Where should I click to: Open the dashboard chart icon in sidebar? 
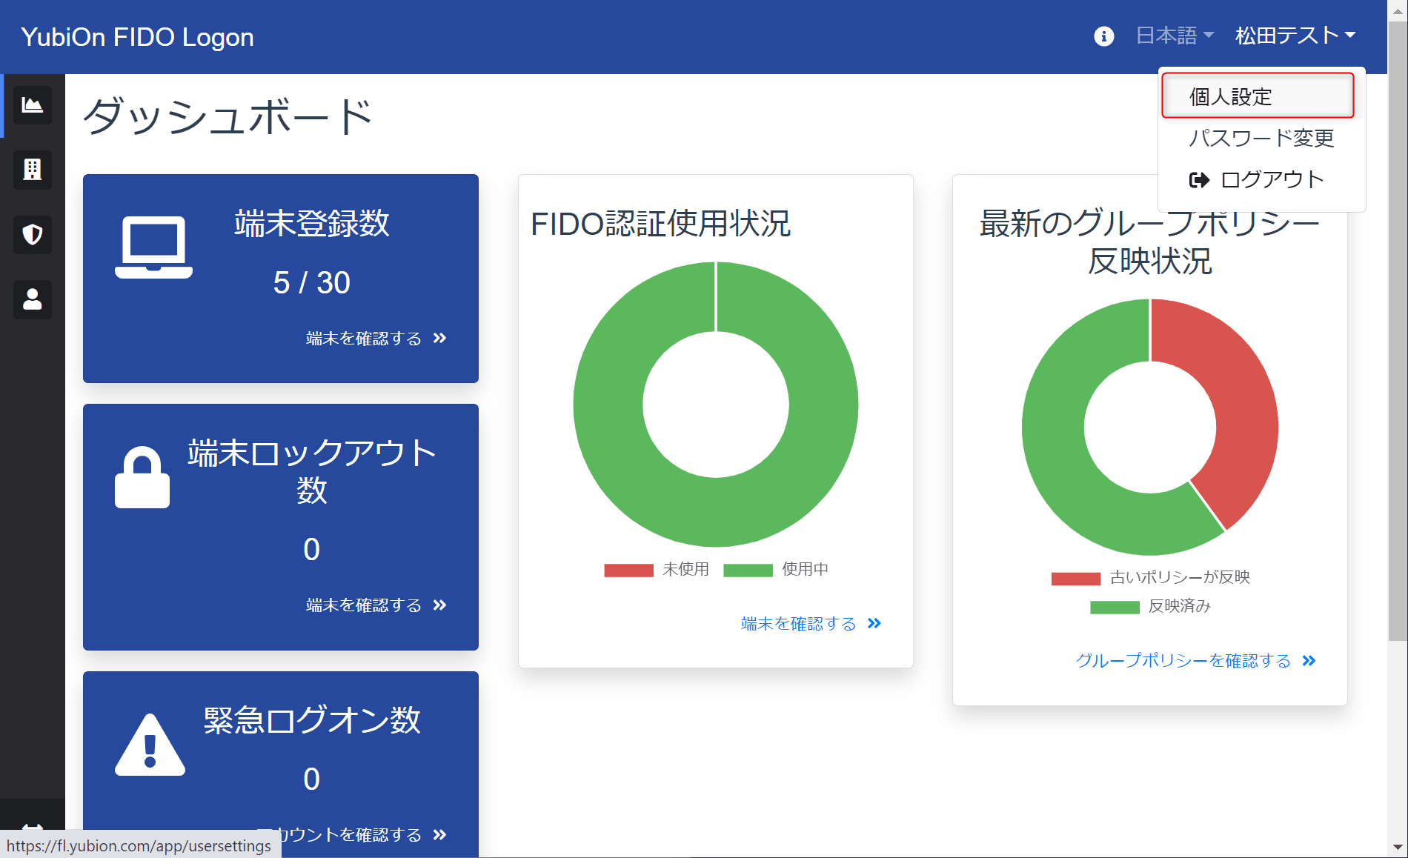click(33, 105)
